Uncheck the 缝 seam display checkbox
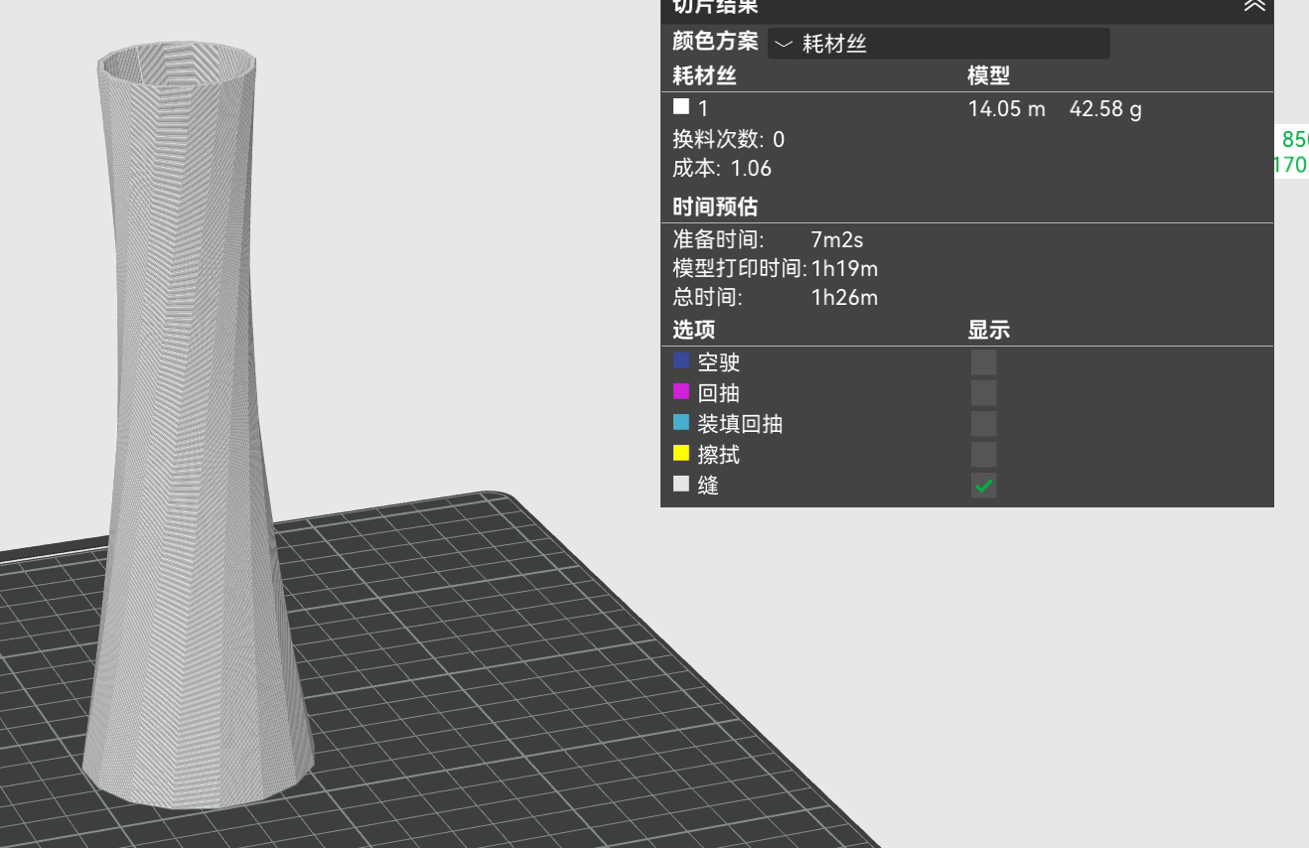 click(983, 486)
